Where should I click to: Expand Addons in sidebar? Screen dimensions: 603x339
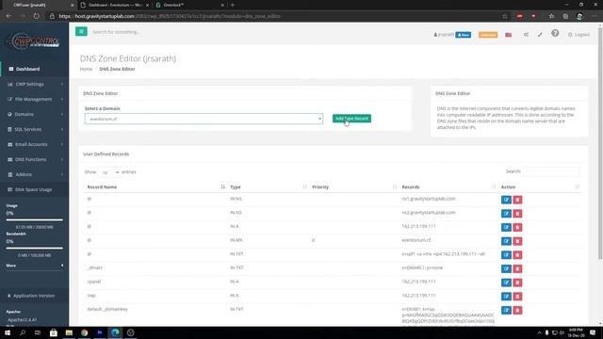pos(35,174)
